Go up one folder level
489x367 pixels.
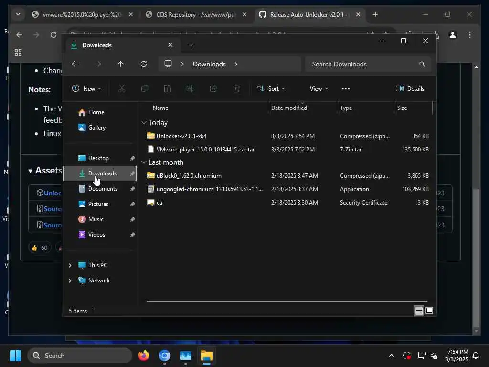point(121,64)
